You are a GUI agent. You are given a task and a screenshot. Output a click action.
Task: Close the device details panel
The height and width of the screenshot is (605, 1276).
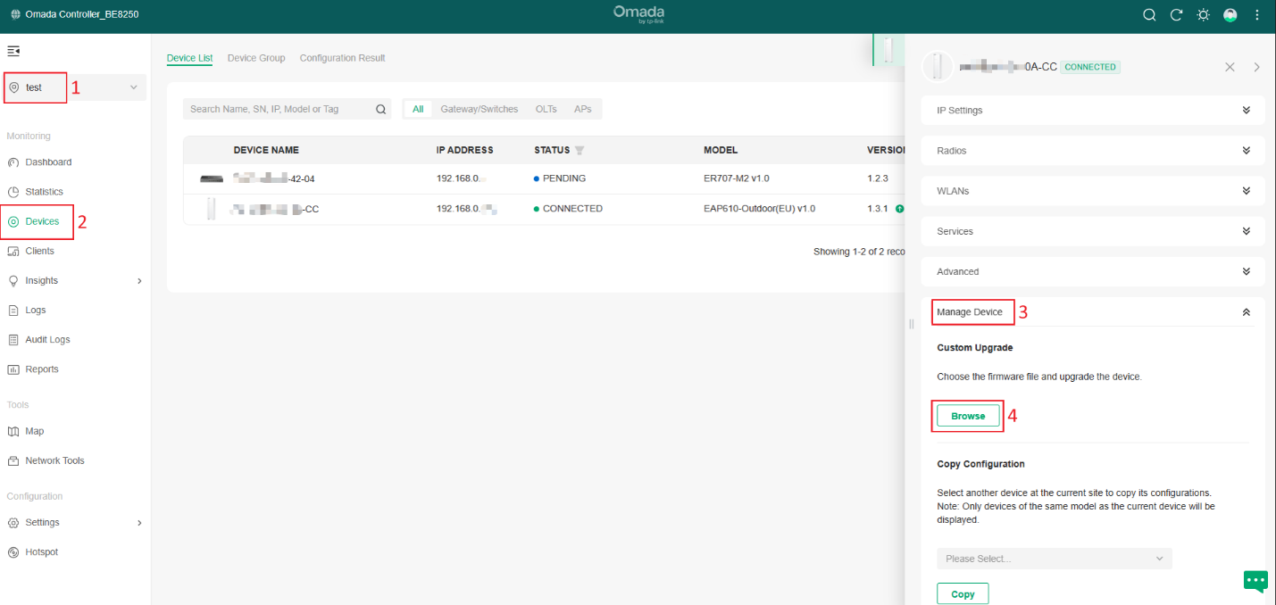point(1230,67)
